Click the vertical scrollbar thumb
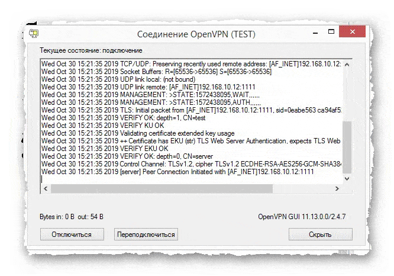394x276 pixels. click(x=347, y=147)
